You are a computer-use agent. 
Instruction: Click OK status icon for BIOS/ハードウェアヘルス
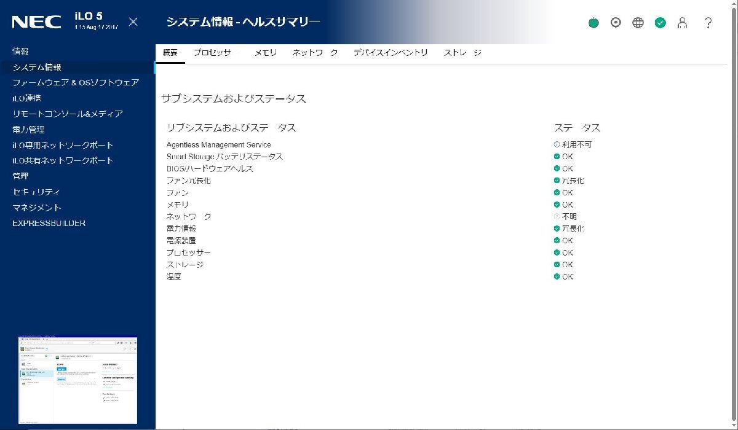[x=557, y=168]
